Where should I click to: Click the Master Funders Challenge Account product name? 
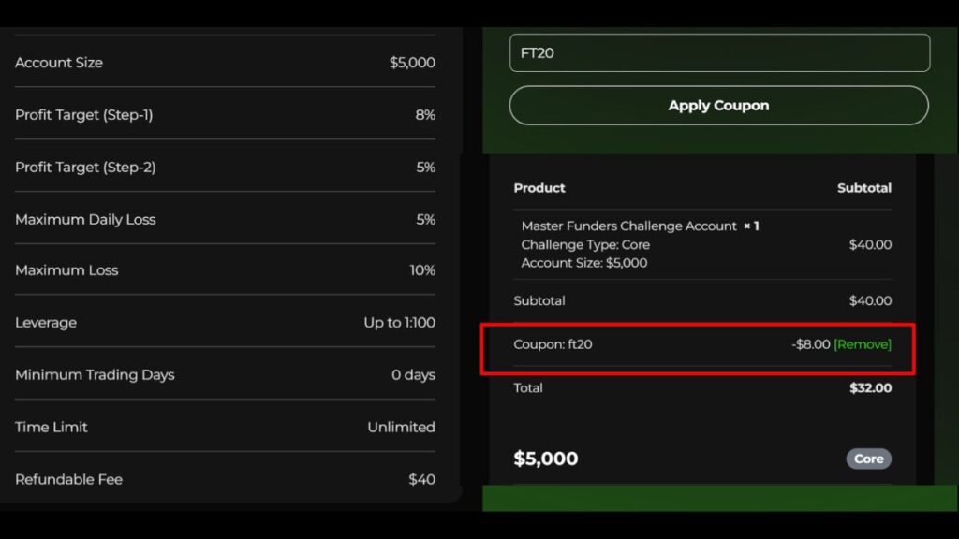point(628,226)
